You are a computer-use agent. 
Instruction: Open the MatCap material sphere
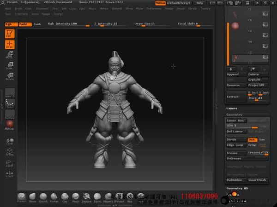[9, 124]
